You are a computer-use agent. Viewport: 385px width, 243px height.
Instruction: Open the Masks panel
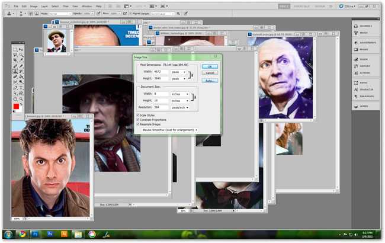point(364,49)
